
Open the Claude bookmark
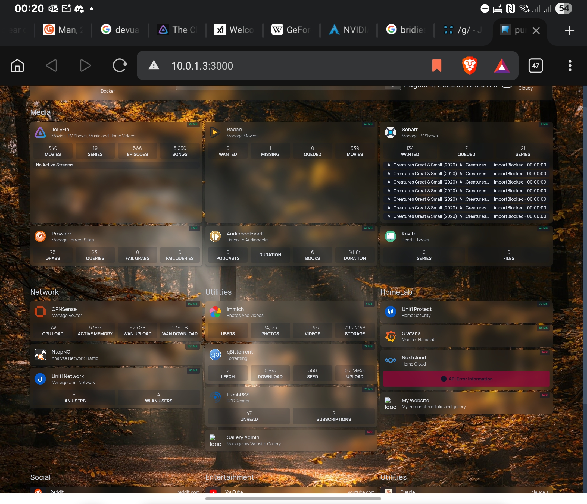(466, 490)
